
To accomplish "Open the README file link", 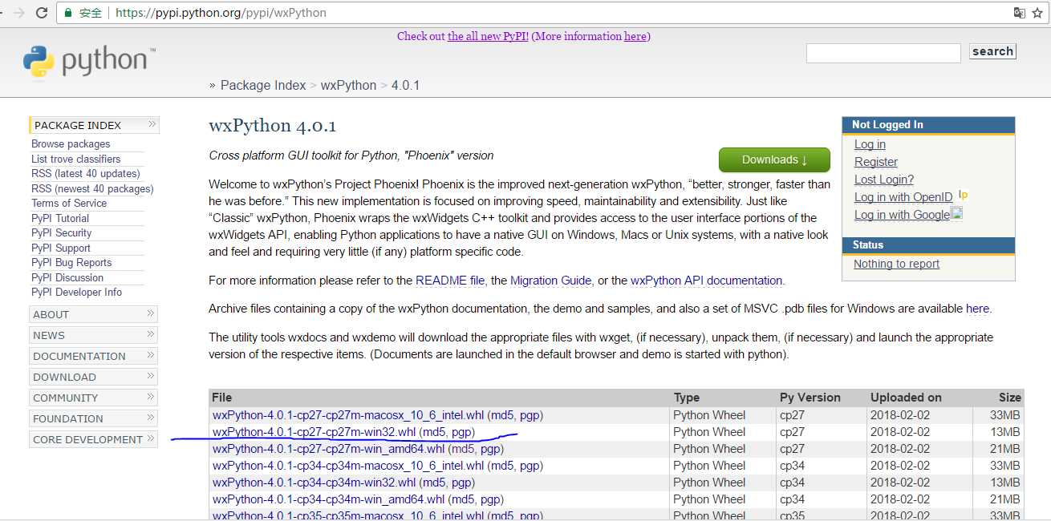I will tap(450, 281).
